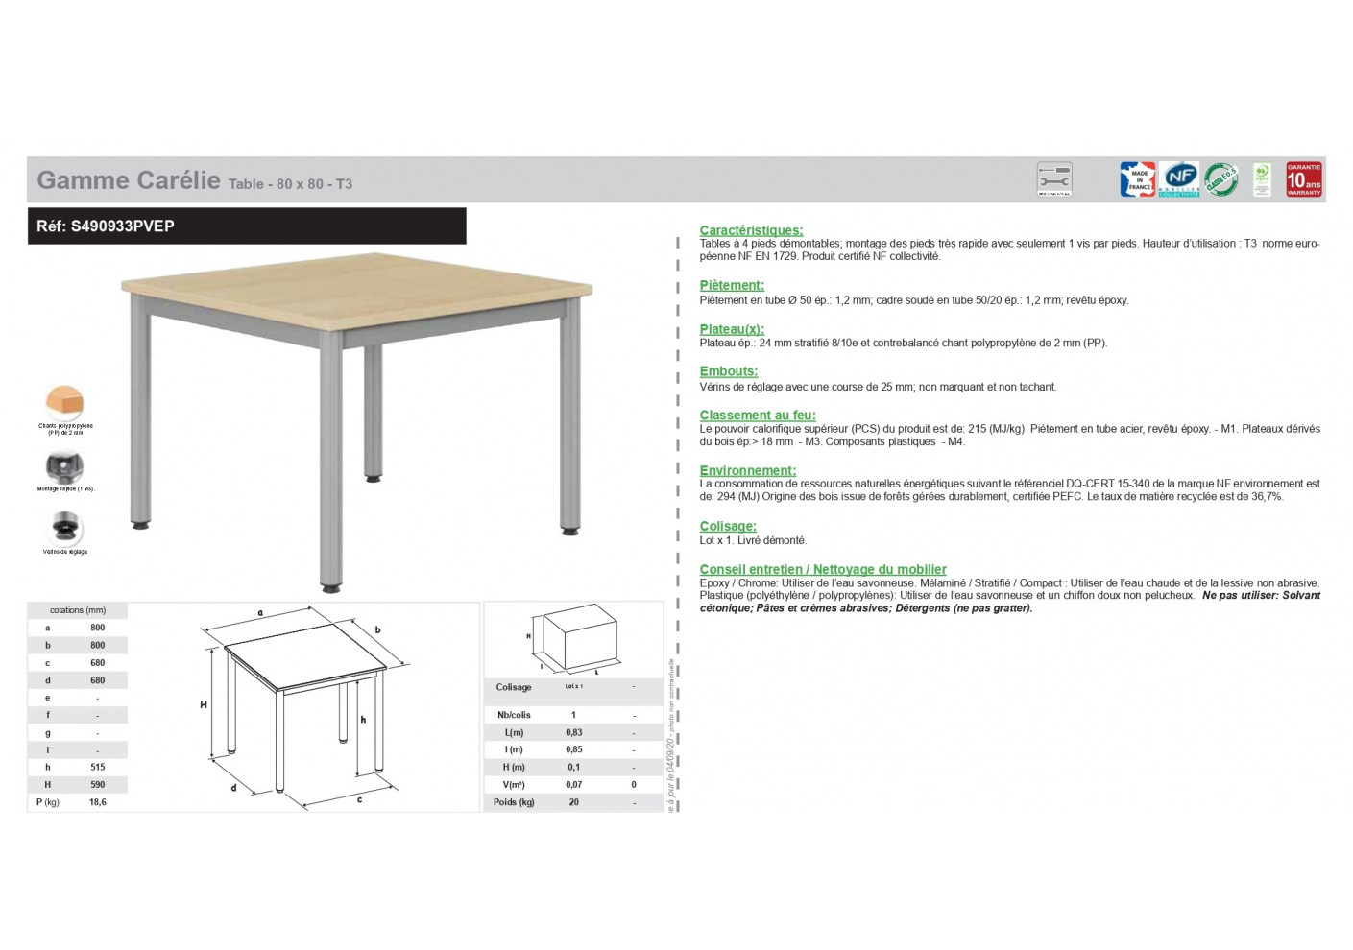1353x950 pixels.
Task: Click the 'Vérins de réglage avec une course' sentence
Action: 879,388
